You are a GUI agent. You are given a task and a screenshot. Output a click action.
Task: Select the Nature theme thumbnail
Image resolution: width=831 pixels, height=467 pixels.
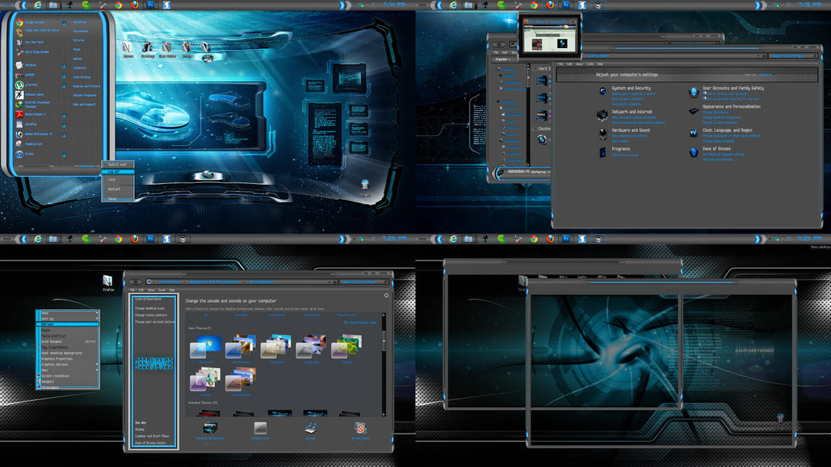[347, 346]
